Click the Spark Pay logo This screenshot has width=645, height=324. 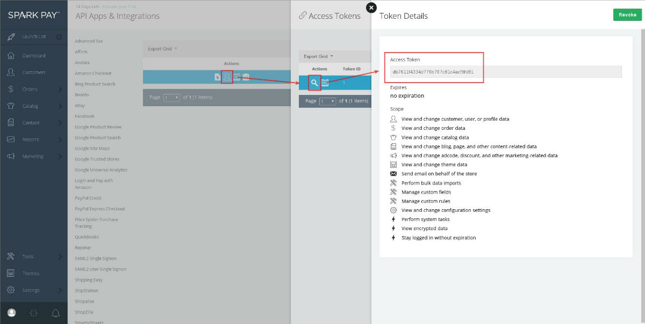pos(33,15)
